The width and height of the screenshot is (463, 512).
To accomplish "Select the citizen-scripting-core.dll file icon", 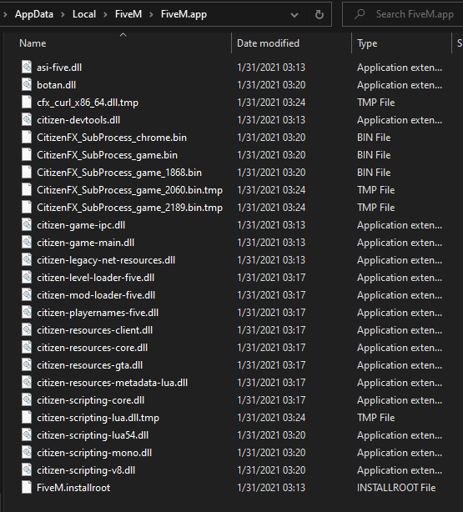I will (x=27, y=400).
